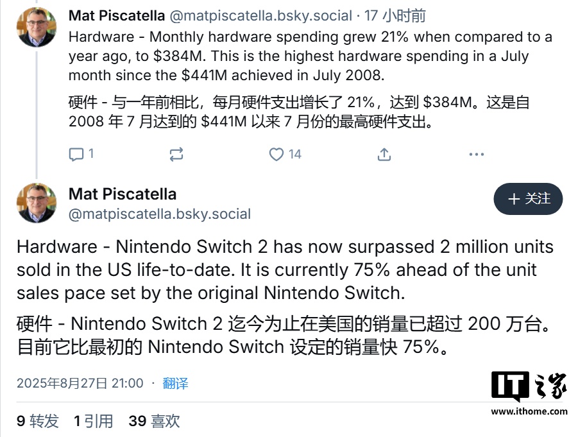The image size is (578, 437).
Task: View the '9 转发' reposts list
Action: tap(38, 421)
